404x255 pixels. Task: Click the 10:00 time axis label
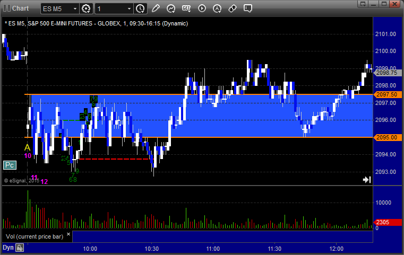coord(90,249)
